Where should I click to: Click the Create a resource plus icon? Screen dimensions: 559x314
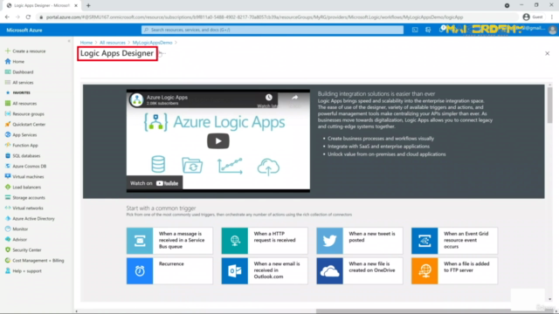(x=8, y=51)
